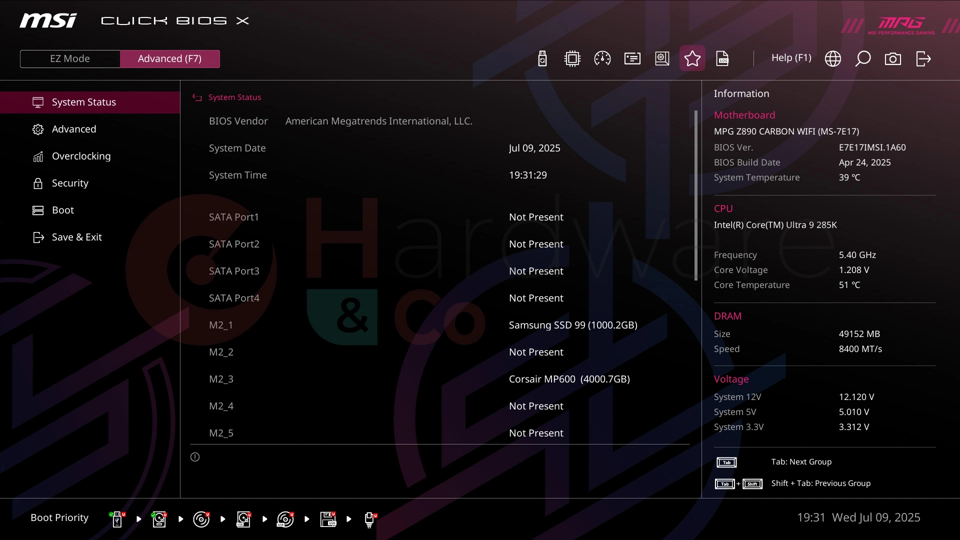Screen dimensions: 960x540
Task: Open the Security menu
Action: coord(90,183)
